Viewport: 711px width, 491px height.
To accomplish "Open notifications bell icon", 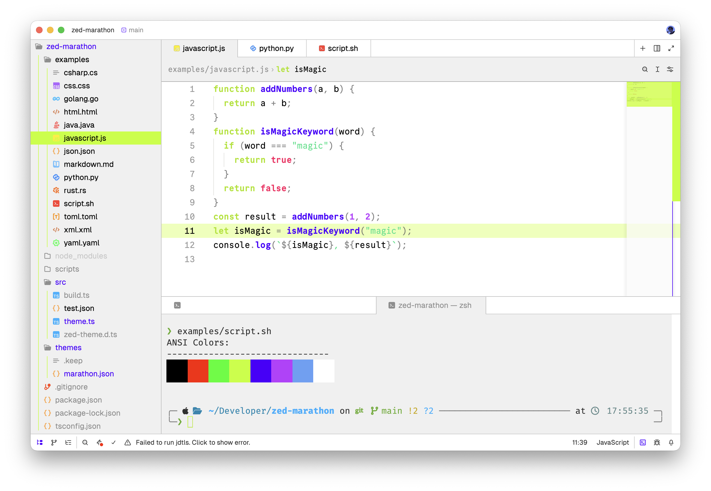I will click(x=671, y=442).
